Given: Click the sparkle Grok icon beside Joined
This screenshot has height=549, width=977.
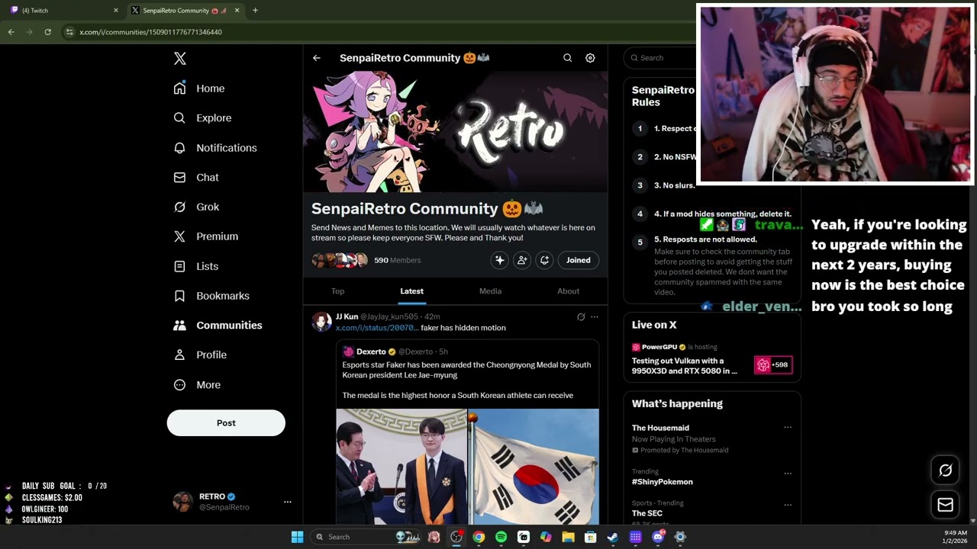Looking at the screenshot, I should 500,260.
